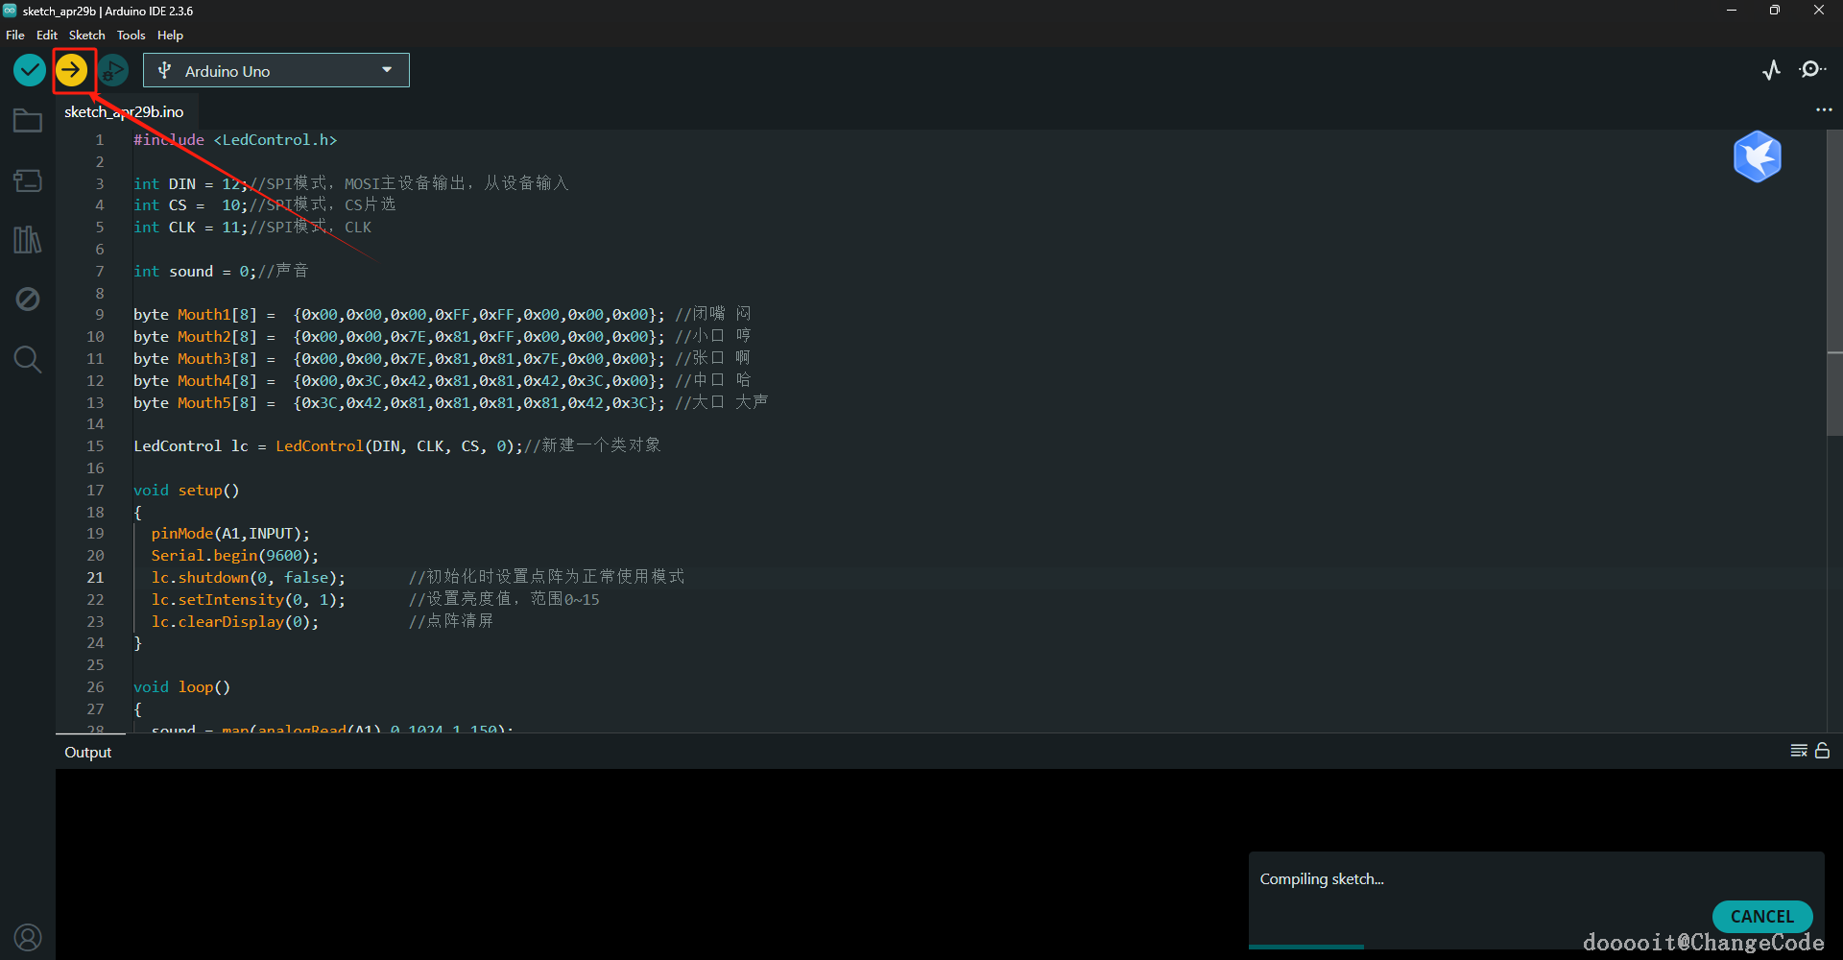Upload the sketch with the arrow button

click(71, 70)
